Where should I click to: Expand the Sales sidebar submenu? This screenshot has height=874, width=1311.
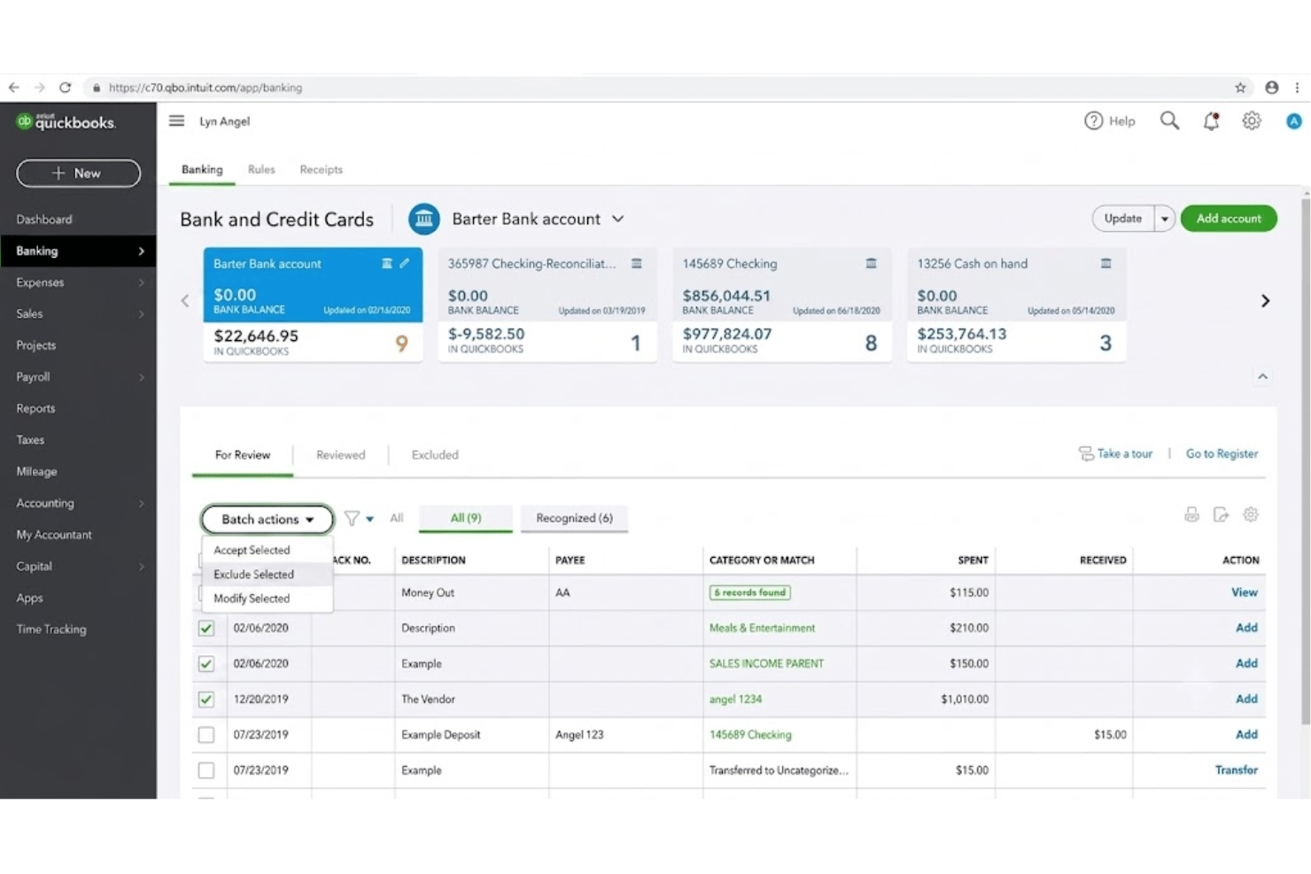(x=142, y=314)
